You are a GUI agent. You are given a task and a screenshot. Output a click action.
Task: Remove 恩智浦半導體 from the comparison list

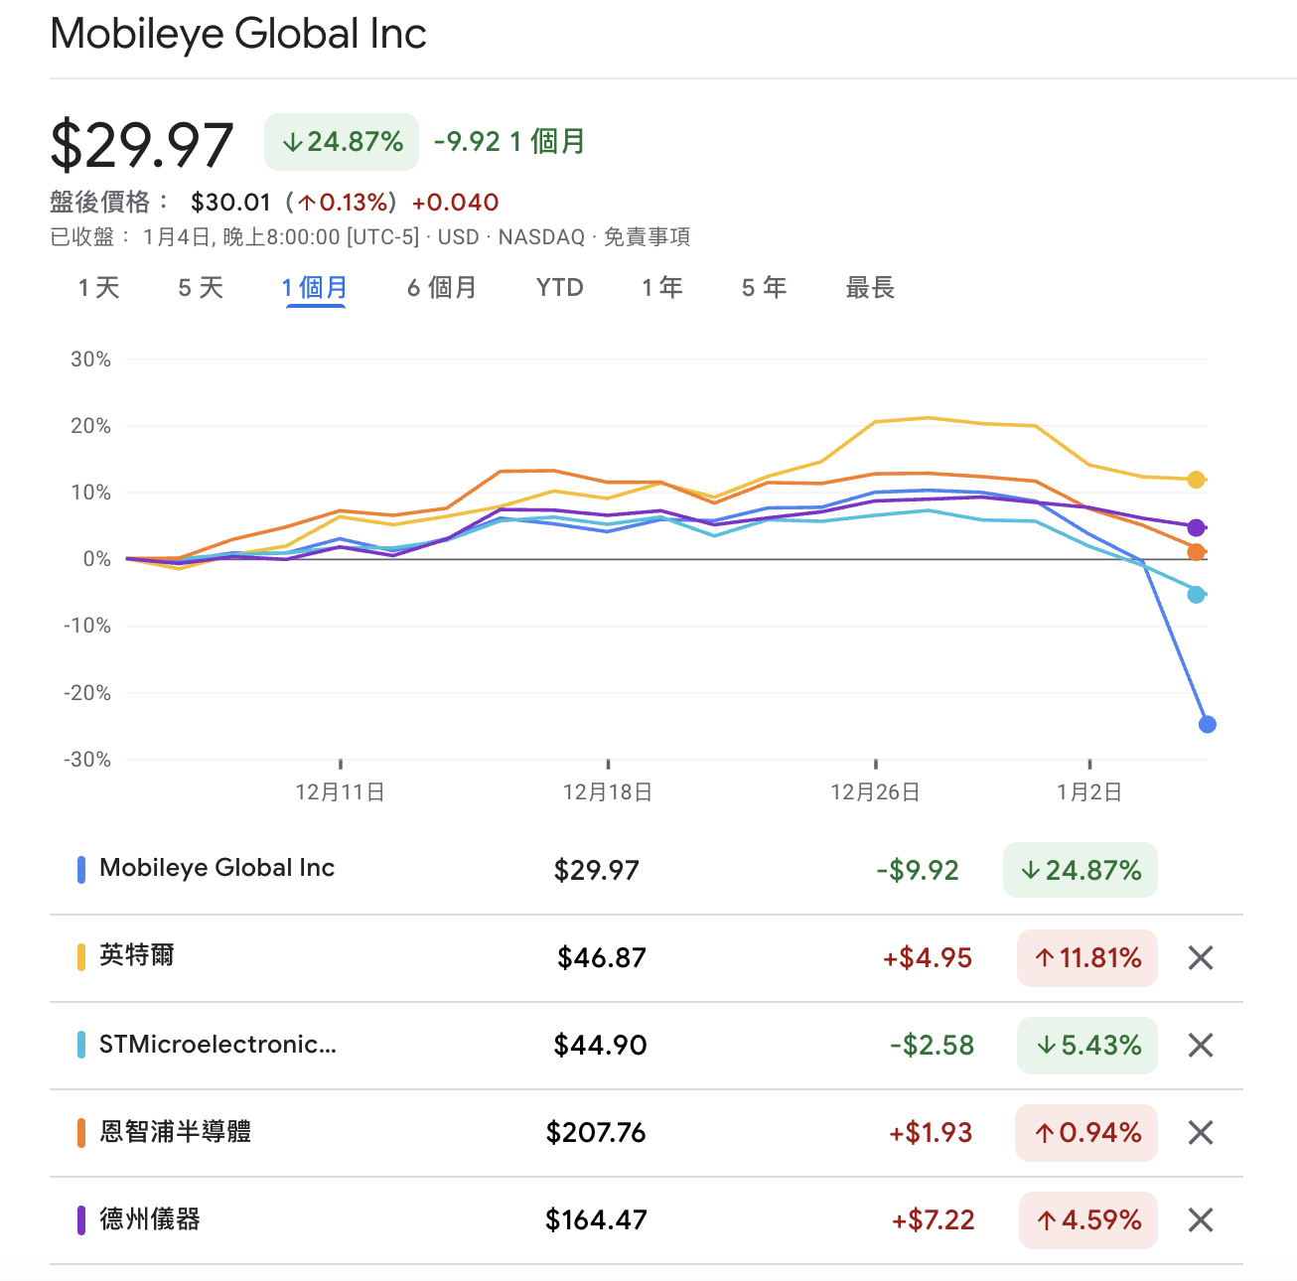tap(1201, 1133)
